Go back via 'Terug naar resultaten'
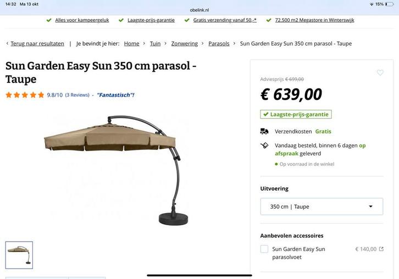Image resolution: width=399 pixels, height=279 pixels. pyautogui.click(x=37, y=43)
